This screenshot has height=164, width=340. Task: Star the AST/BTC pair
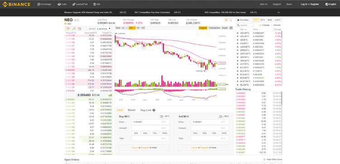point(238,64)
